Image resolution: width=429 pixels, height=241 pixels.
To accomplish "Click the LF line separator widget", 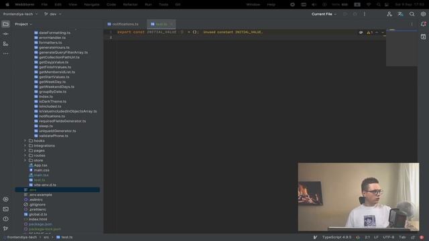I will pyautogui.click(x=376, y=237).
